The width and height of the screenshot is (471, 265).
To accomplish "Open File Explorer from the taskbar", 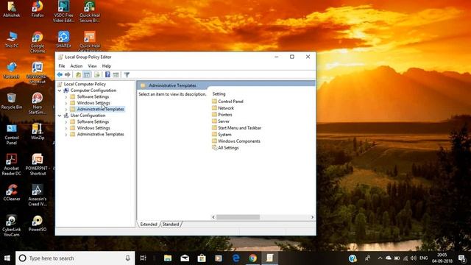I will coord(168,258).
